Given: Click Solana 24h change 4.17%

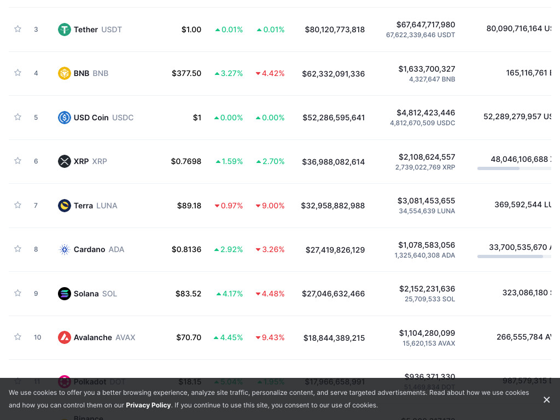Looking at the screenshot, I should pos(230,294).
